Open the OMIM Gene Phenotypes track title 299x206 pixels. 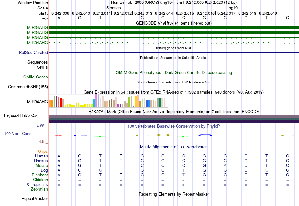174,72
